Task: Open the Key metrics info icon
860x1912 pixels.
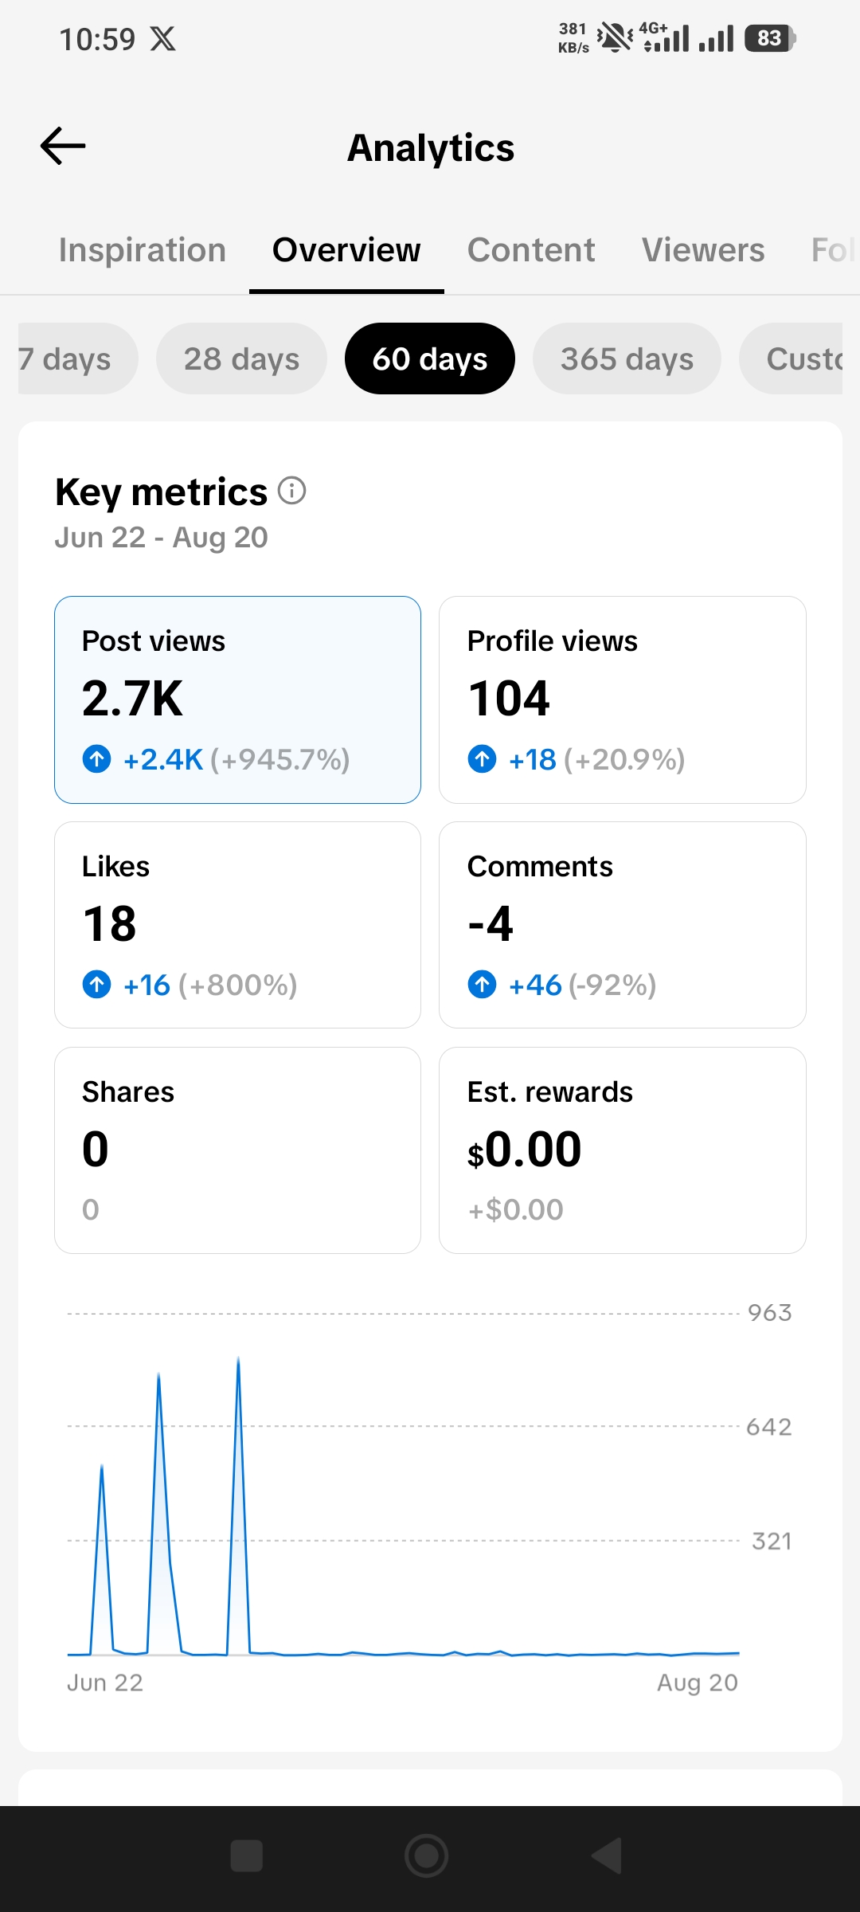Action: point(291,491)
